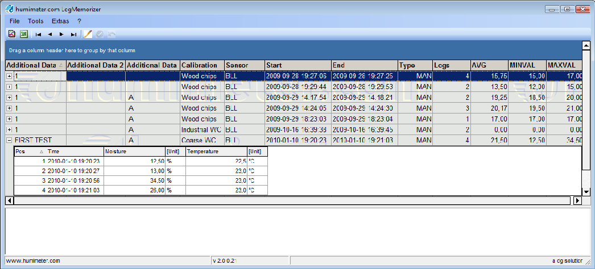
Task: Select the MINVAL cell showing 18,50
Action: point(527,98)
